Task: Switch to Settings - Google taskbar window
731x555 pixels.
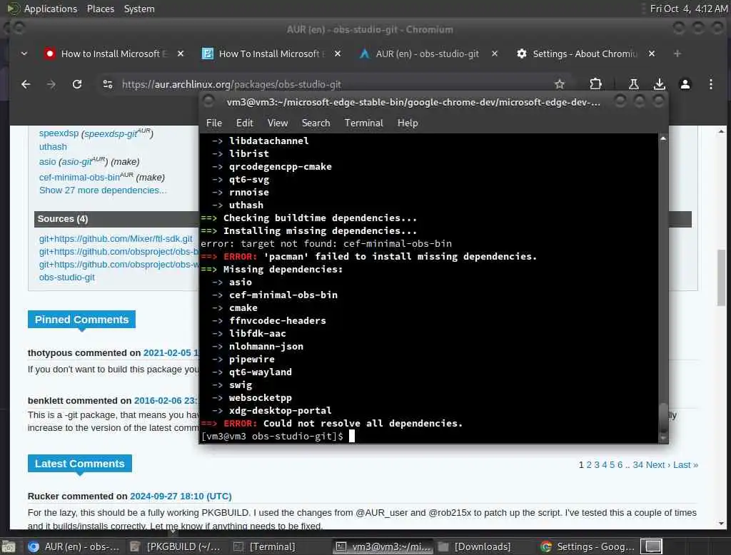Action: pyautogui.click(x=588, y=546)
